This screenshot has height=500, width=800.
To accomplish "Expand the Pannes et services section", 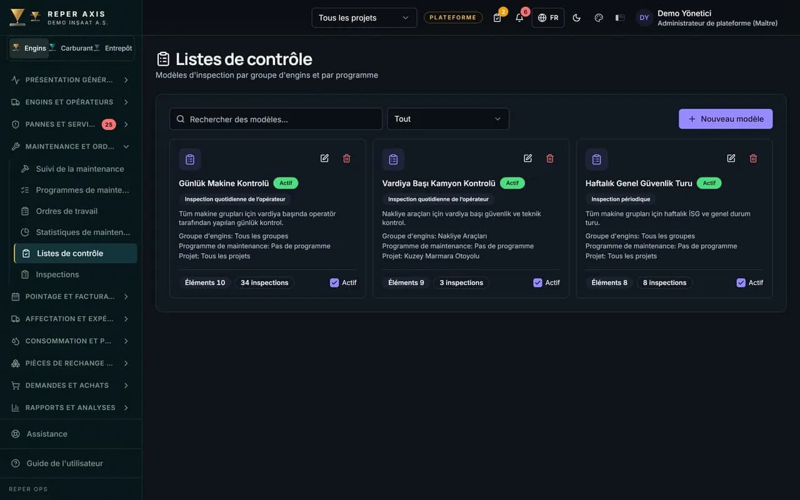I will (71, 124).
